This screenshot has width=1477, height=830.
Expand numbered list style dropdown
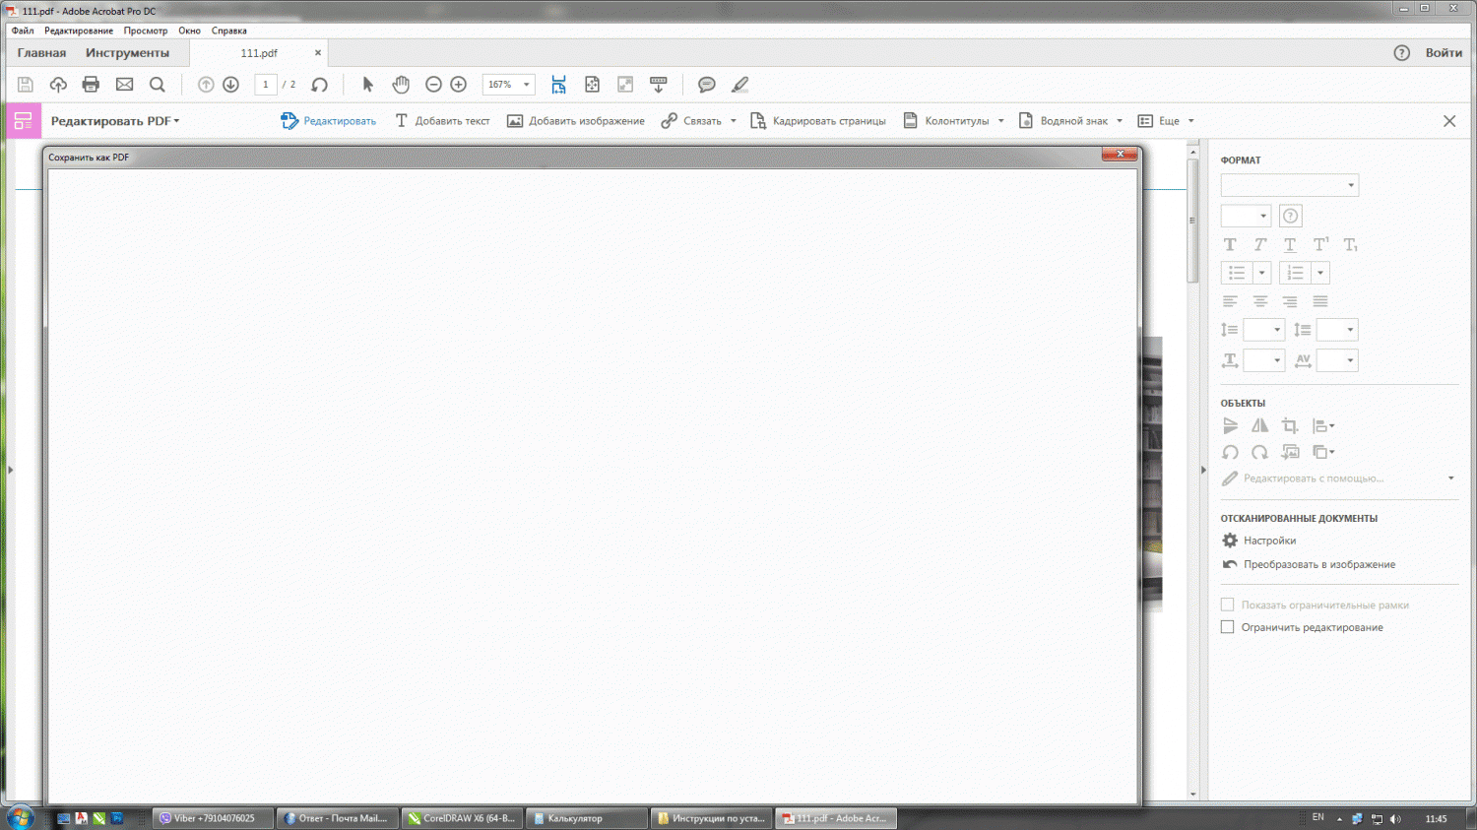point(1320,273)
